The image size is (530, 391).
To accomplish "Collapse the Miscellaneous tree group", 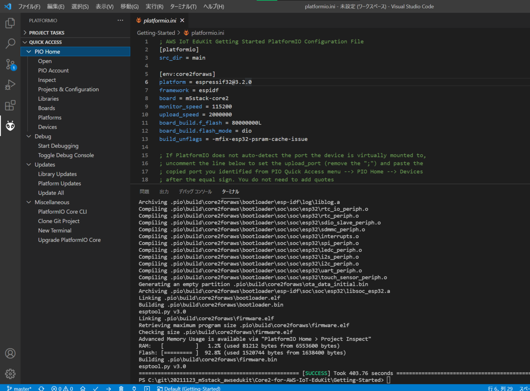I will [29, 202].
